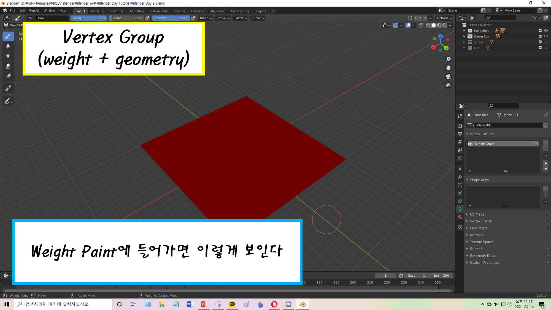The image size is (551, 310).
Task: Open the Modifier properties wrench tab
Action: pyautogui.click(x=460, y=177)
